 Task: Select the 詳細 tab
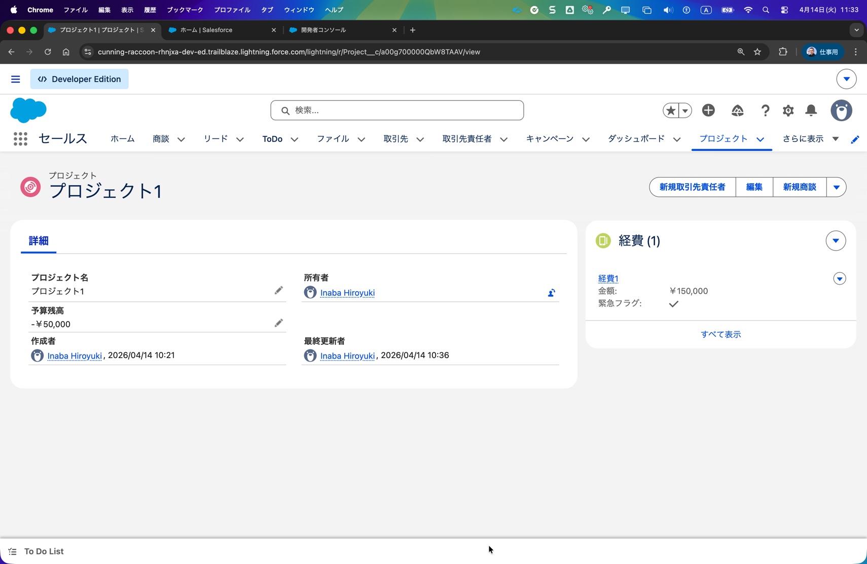pyautogui.click(x=39, y=241)
